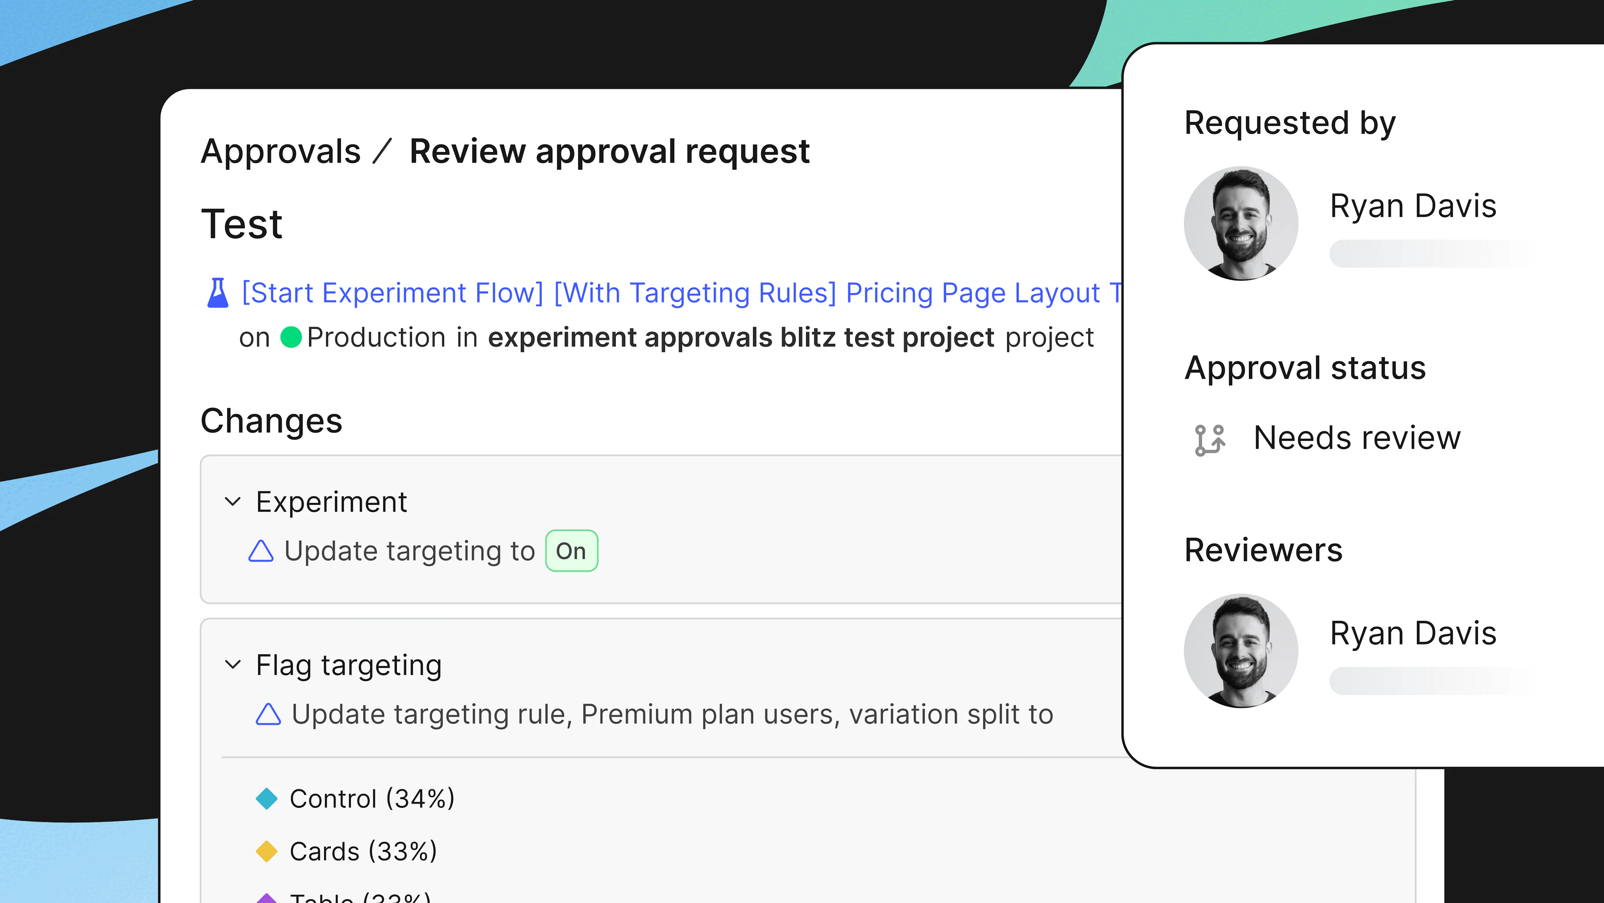The width and height of the screenshot is (1604, 903).
Task: Click the blue Control variation diamond
Action: [x=266, y=799]
